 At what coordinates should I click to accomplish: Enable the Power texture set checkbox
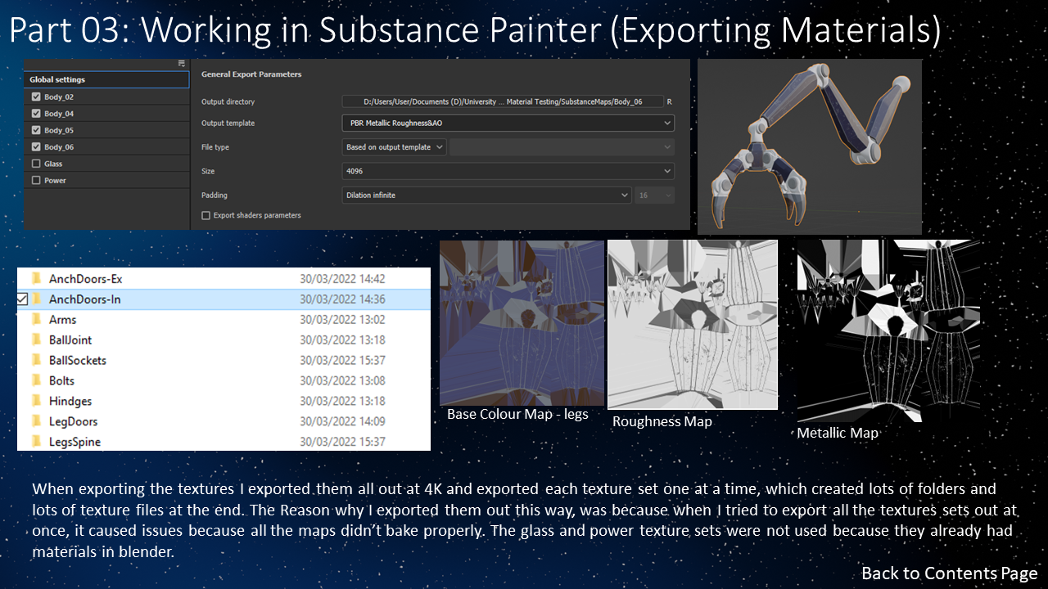(x=36, y=180)
